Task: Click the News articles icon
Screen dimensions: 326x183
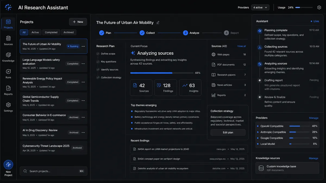Action: coord(214,85)
